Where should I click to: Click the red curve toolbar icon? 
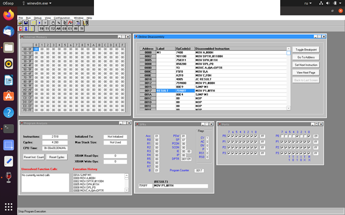pyautogui.click(x=70, y=23)
